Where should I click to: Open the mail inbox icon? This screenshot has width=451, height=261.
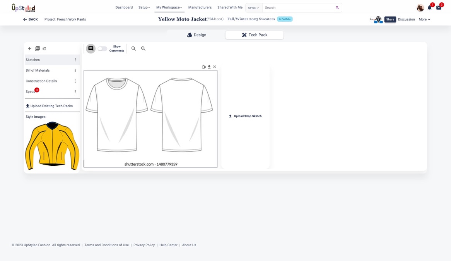pos(439,8)
